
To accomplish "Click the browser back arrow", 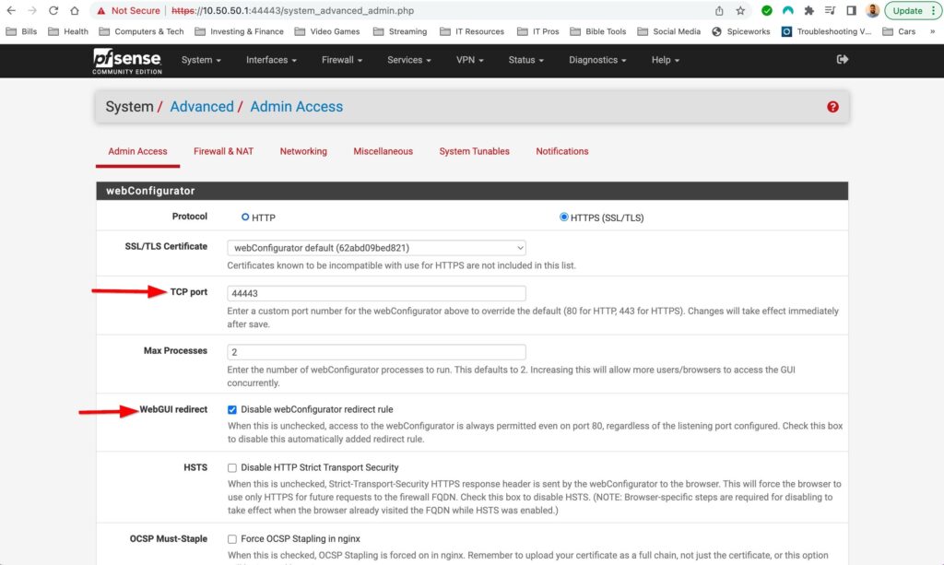I will point(11,11).
